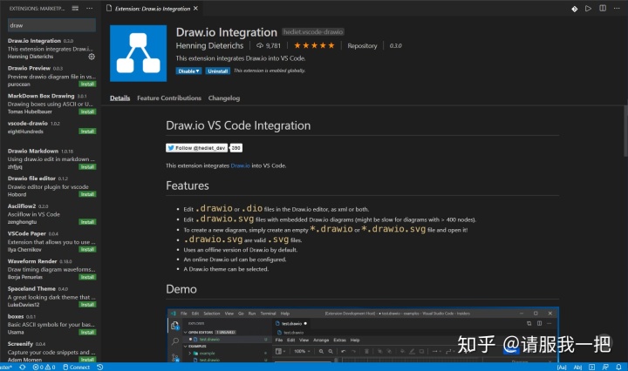
Task: Switch to Feature Contributions tab
Action: [x=169, y=98]
